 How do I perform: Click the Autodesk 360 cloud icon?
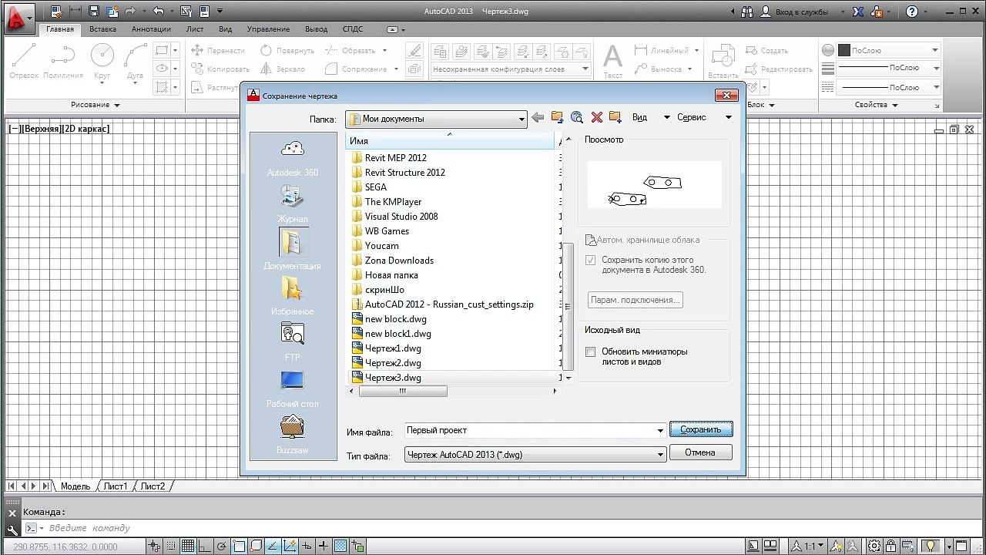(293, 150)
